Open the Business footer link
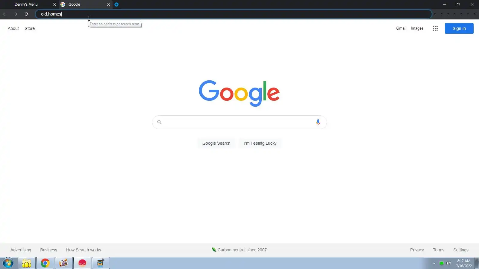 48,250
